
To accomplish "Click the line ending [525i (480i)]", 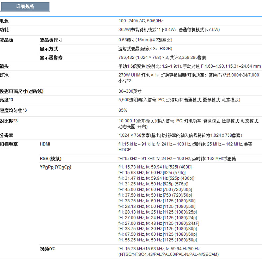I will 155,167.
